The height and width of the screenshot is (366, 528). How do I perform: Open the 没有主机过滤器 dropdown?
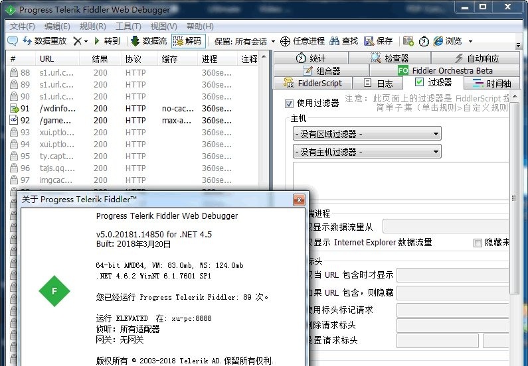(367, 152)
